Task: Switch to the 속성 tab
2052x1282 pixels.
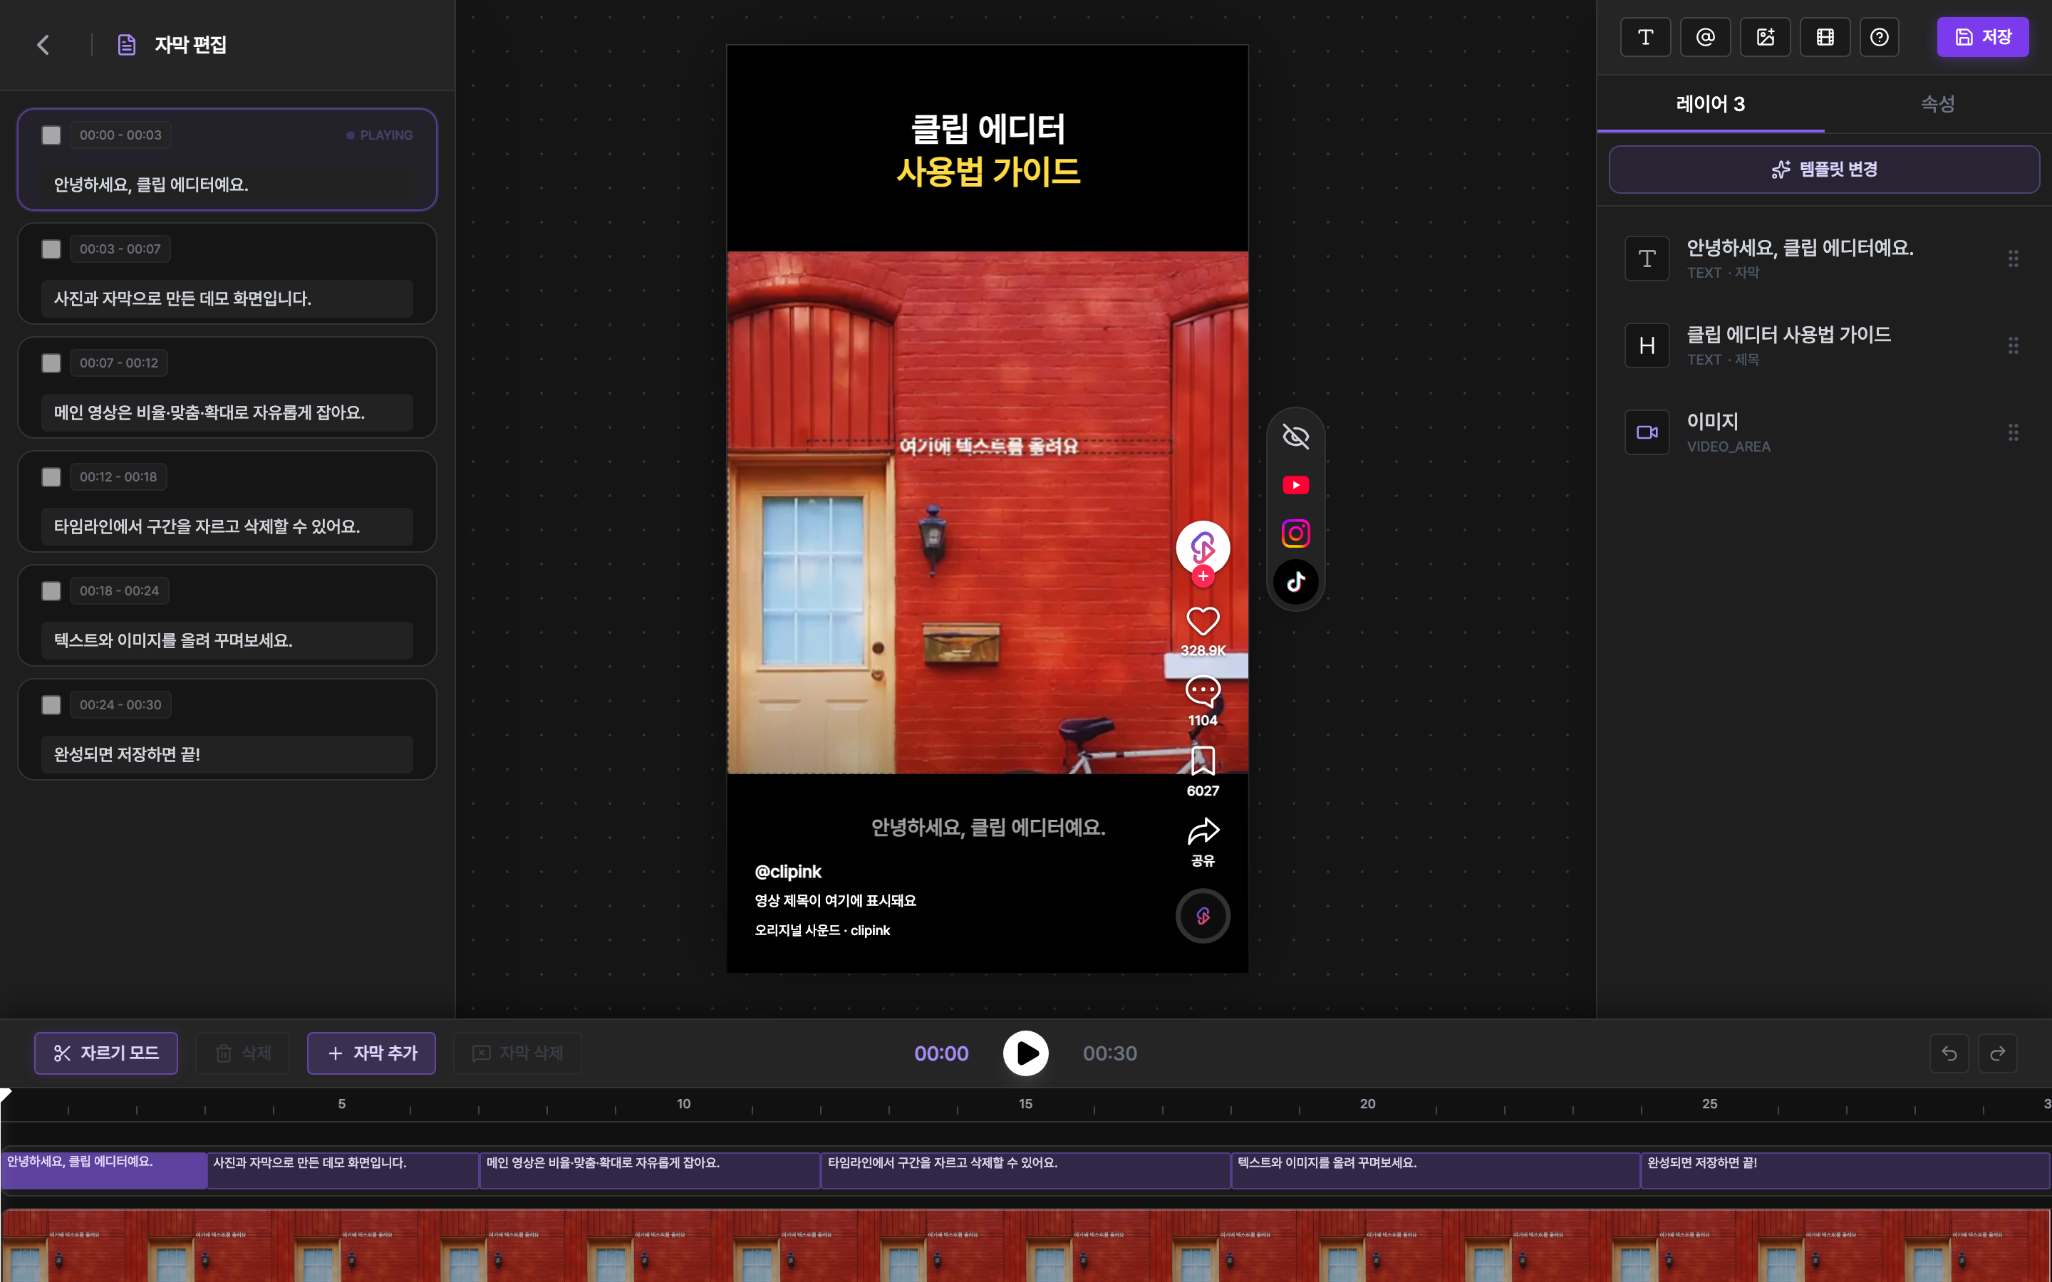Action: (1937, 104)
